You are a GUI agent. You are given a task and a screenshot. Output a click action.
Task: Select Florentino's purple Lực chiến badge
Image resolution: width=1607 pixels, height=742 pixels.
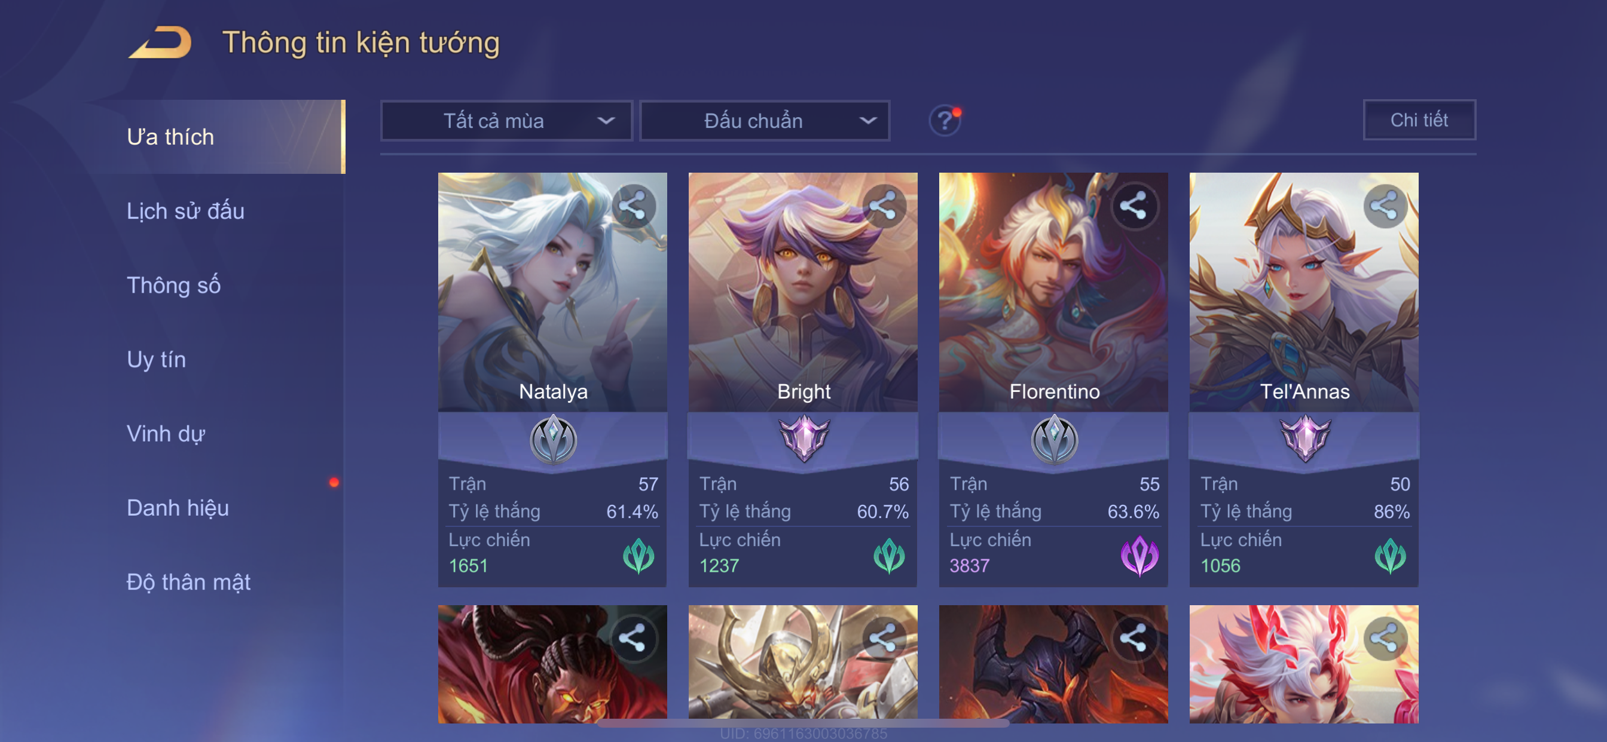click(x=1139, y=556)
